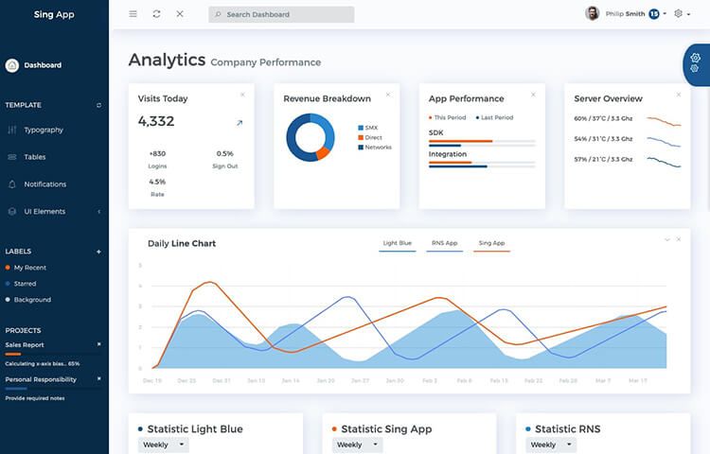
Task: Click the 60% / 37°C server sparkline
Action: (664, 121)
